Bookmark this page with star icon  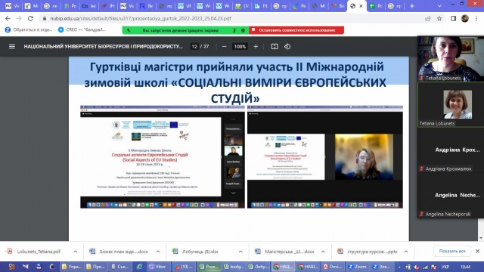[439, 18]
